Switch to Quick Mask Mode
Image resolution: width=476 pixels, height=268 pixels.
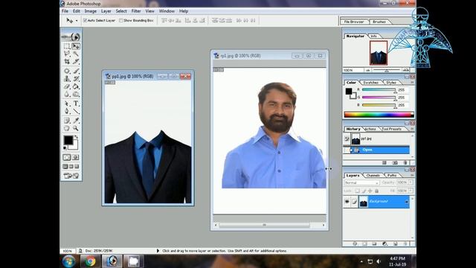coord(75,157)
